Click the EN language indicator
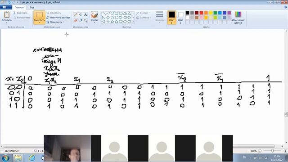 click(244, 157)
